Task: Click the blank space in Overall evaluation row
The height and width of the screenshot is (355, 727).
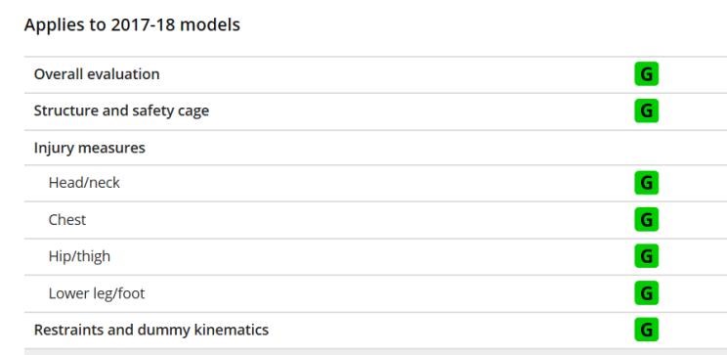Action: click(397, 74)
